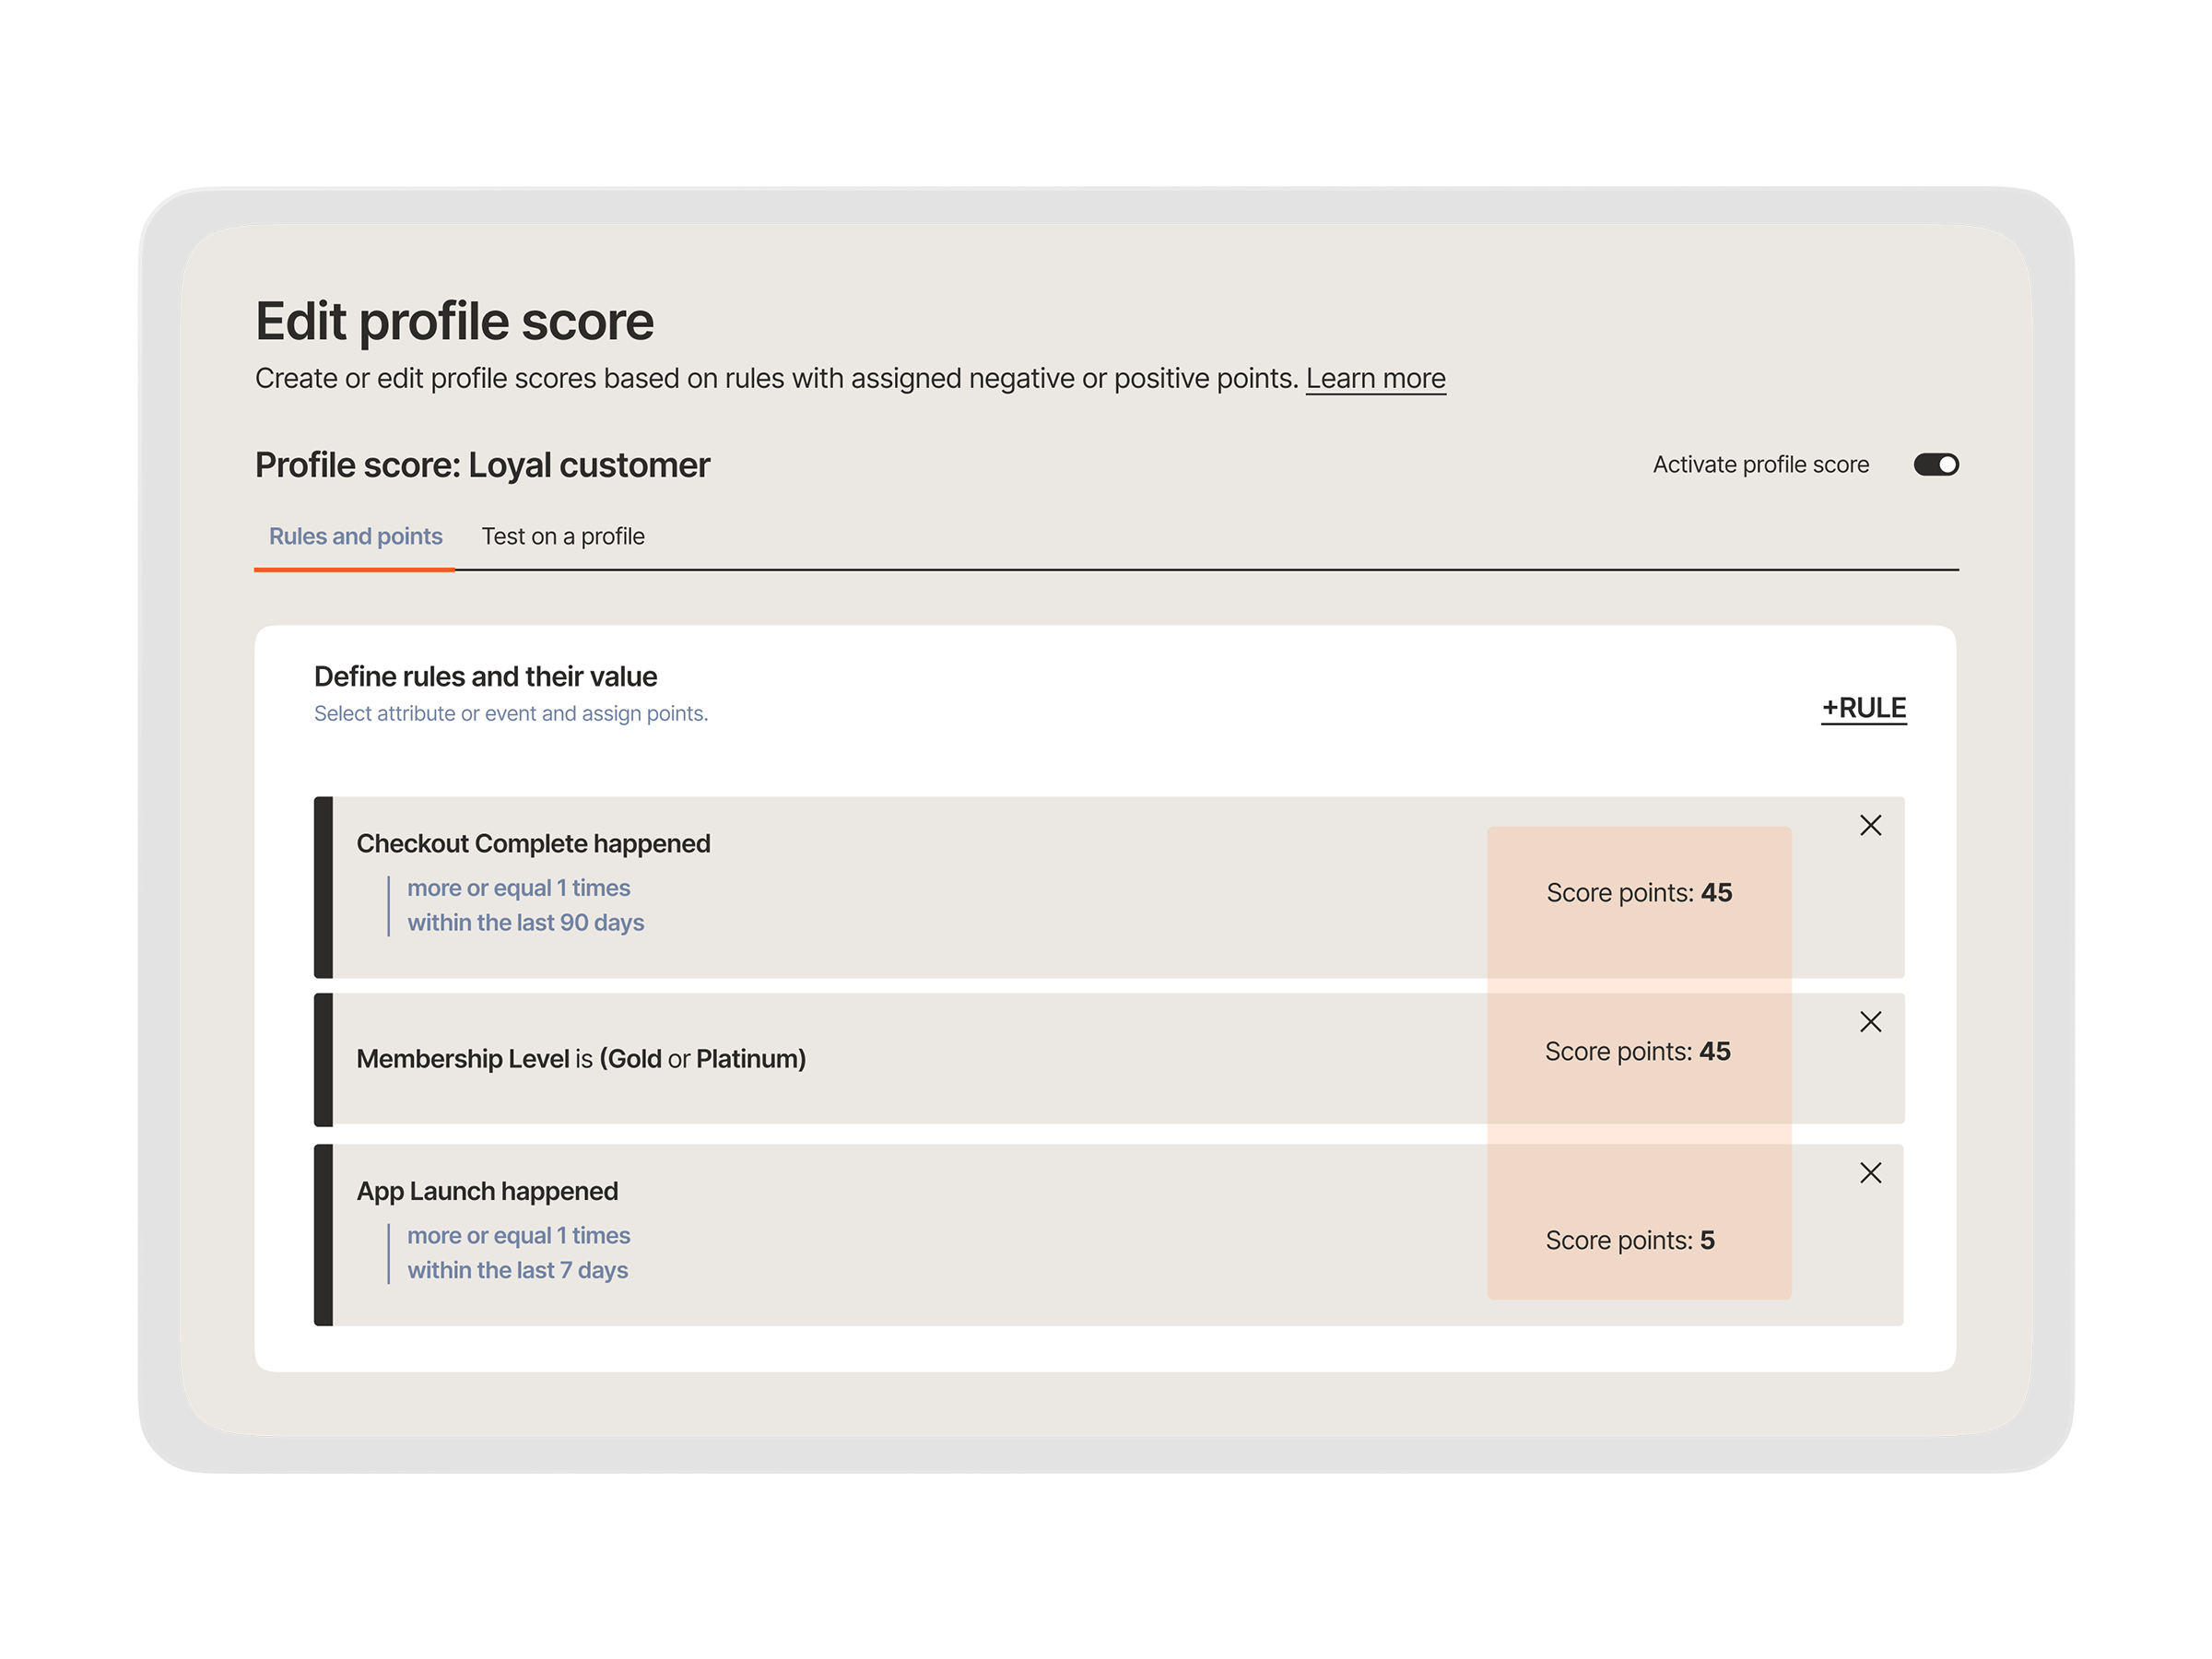Screen dimensions: 2212x1659
Task: Add a new rule with +RULE
Action: pos(1863,707)
